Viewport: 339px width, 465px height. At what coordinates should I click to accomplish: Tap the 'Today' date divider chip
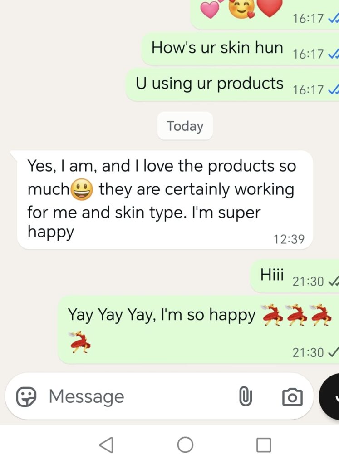(x=185, y=126)
